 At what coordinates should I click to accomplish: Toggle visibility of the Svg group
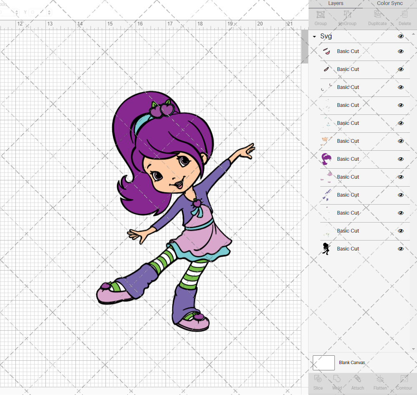400,36
